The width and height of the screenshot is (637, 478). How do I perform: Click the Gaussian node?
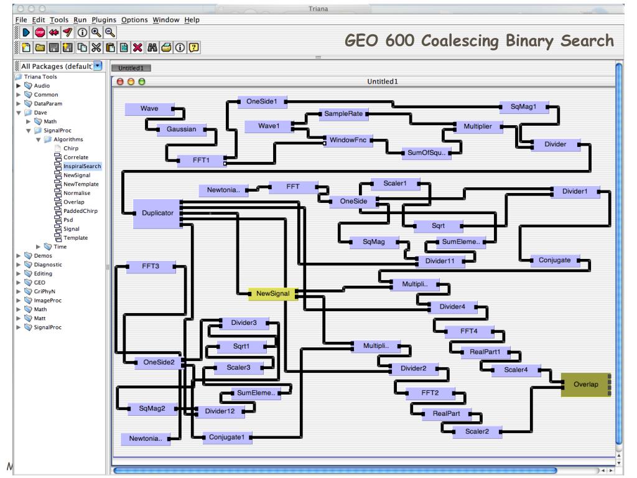tap(181, 129)
